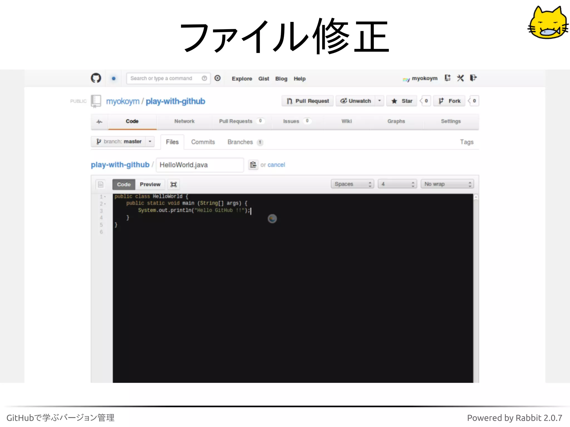Switch to the Code repository tab

132,121
